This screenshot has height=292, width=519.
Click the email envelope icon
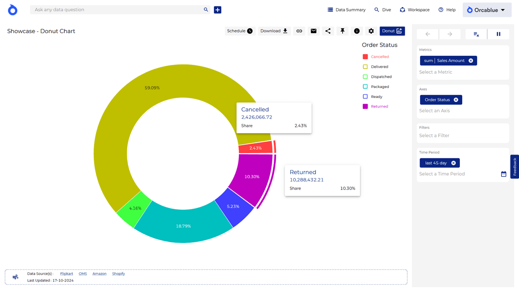tap(313, 31)
